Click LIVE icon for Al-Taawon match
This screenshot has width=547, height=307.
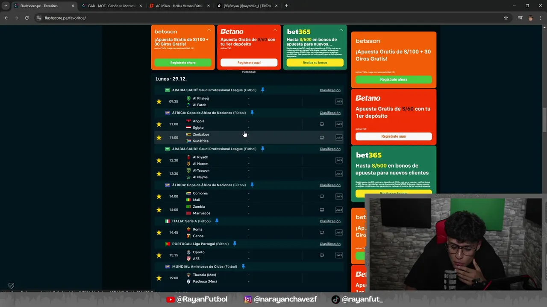coord(339,174)
